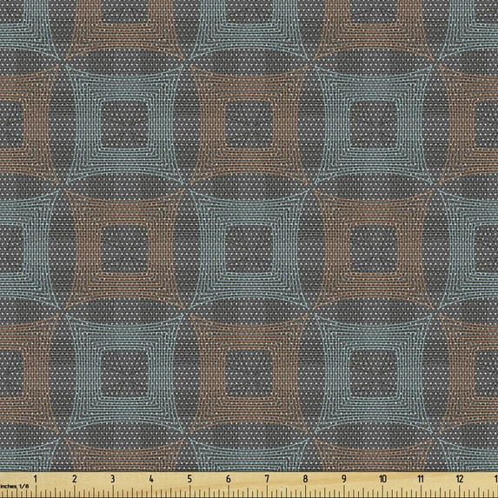Click the number 12 on the ruler
The image size is (498, 498).
pos(460,479)
